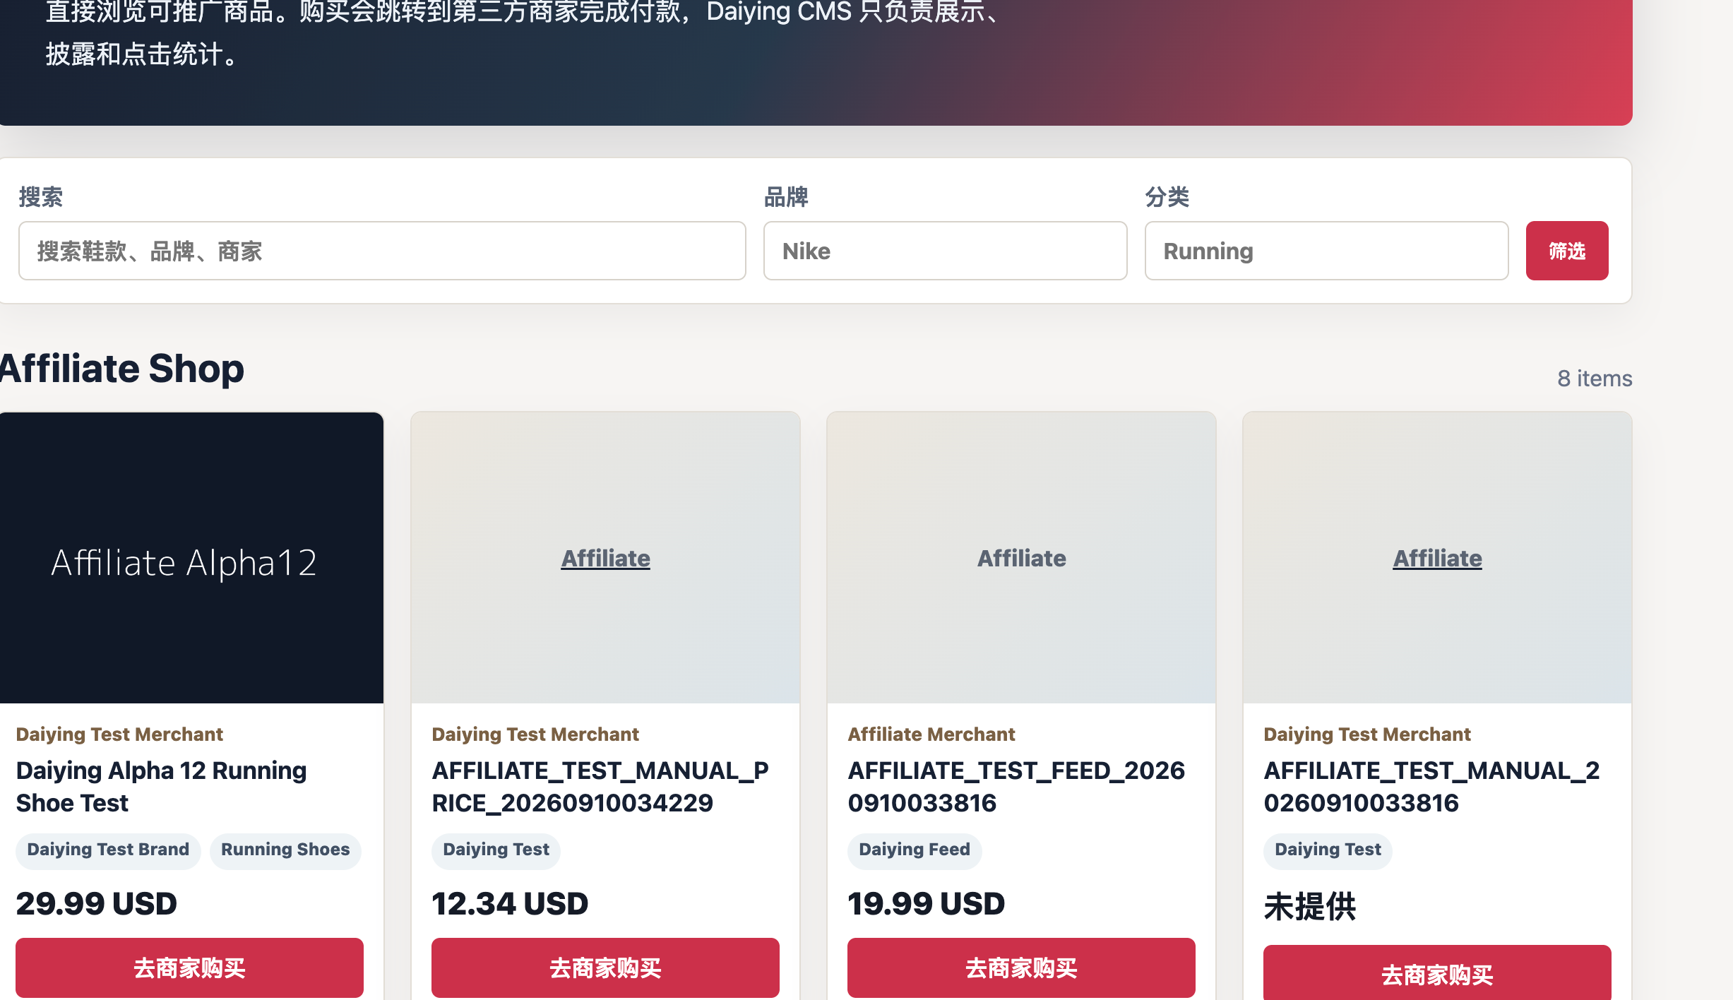Viewport: 1733px width, 1000px height.
Task: Click Daiying Test tag on the 未提供 card
Action: click(x=1328, y=850)
